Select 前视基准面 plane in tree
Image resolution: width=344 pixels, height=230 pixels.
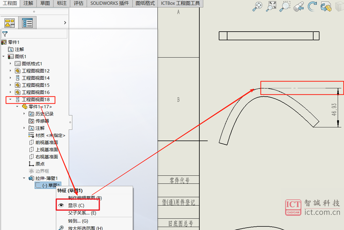point(47,142)
